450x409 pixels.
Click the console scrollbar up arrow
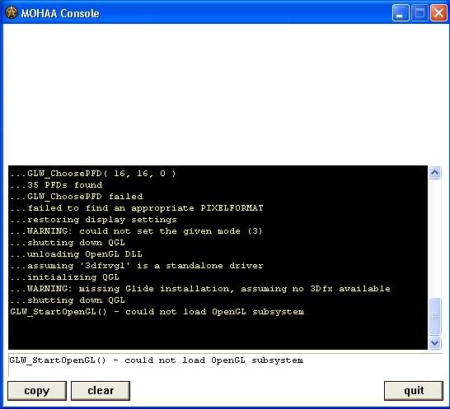tap(435, 172)
